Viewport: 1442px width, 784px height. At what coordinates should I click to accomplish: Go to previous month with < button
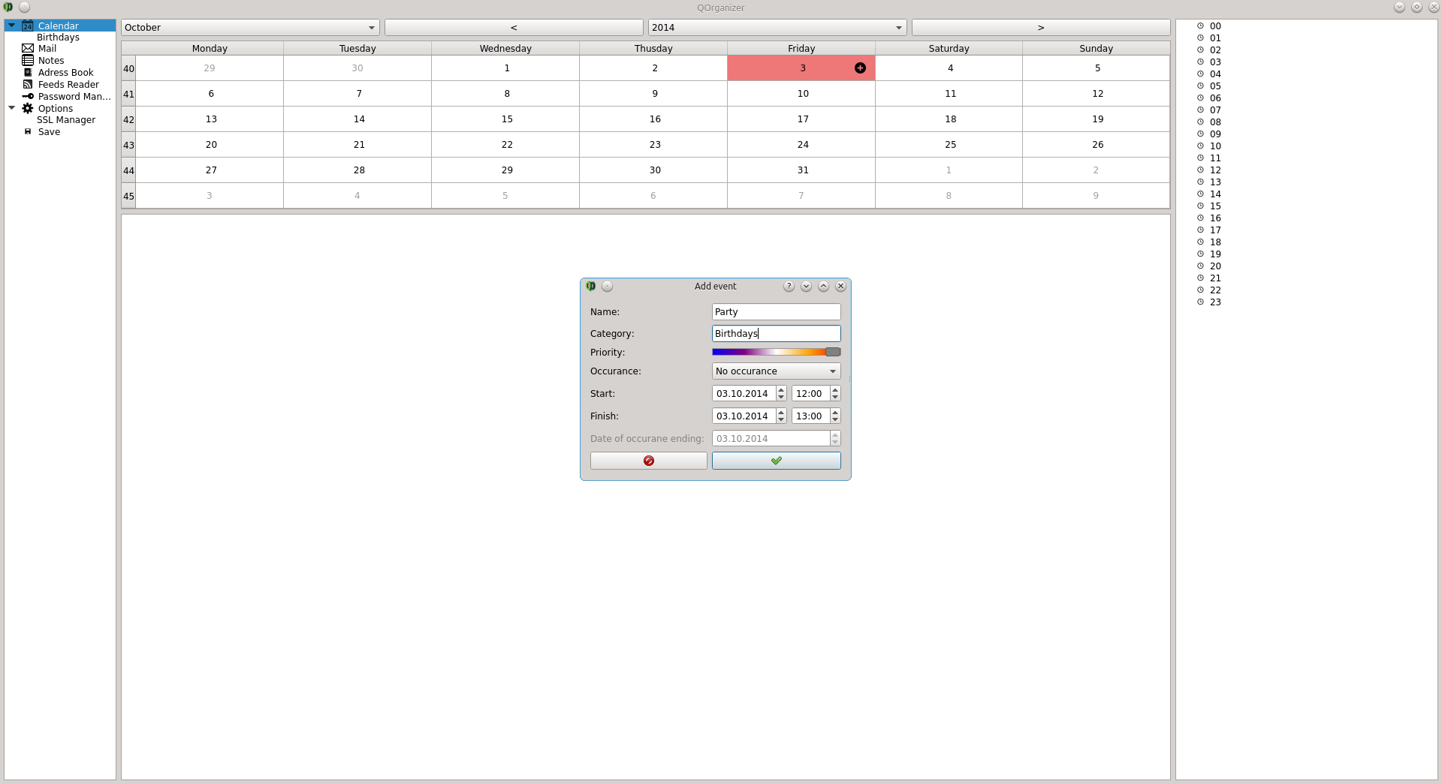[514, 28]
